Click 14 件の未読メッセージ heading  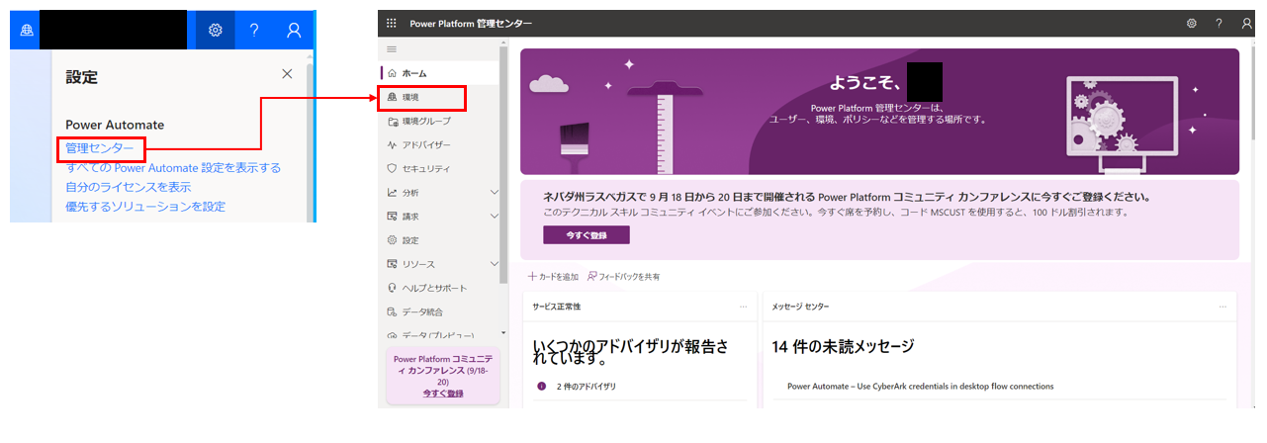click(x=843, y=346)
